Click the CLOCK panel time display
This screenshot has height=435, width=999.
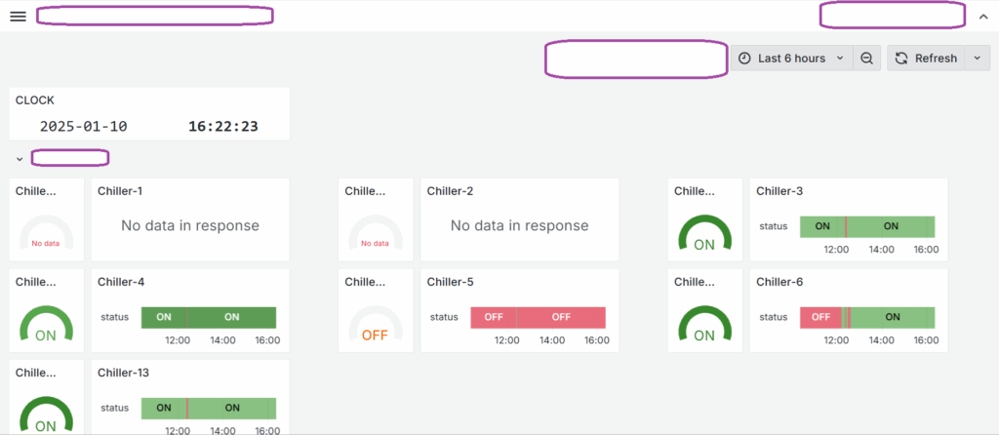[x=223, y=126]
